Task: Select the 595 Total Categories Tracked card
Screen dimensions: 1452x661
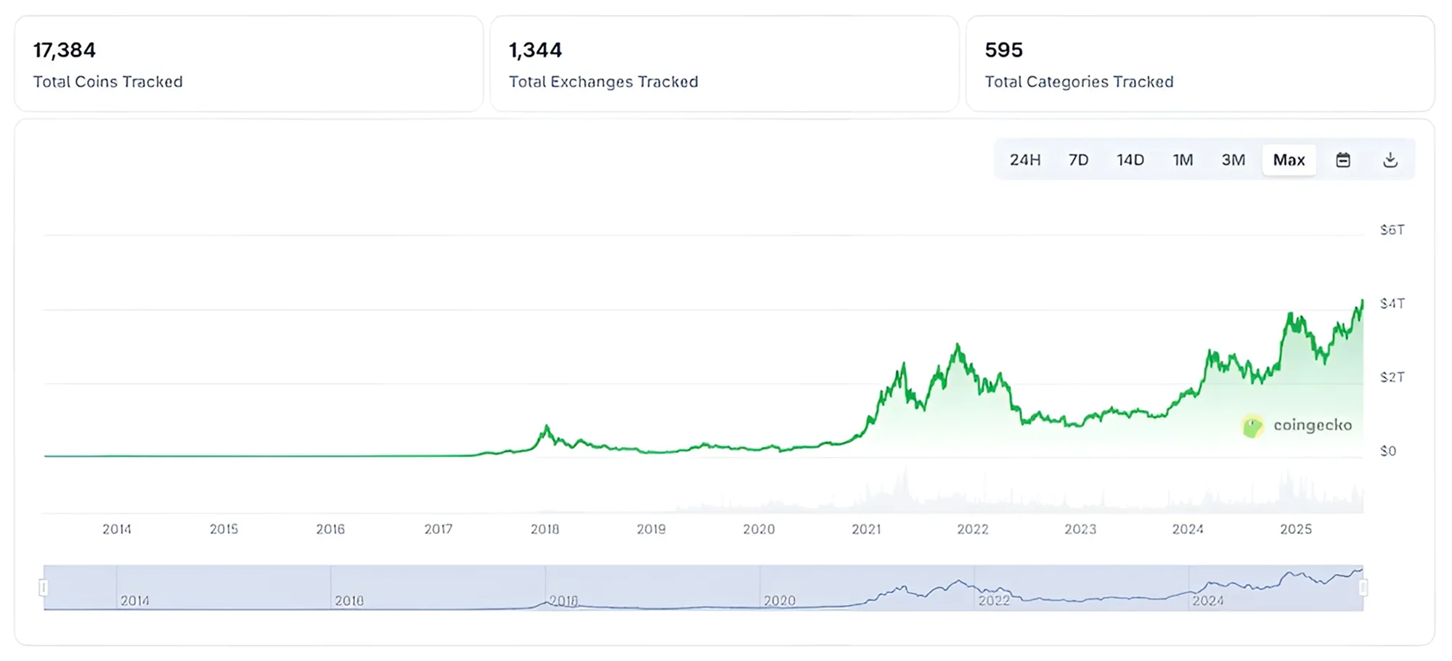Action: [x=1199, y=64]
